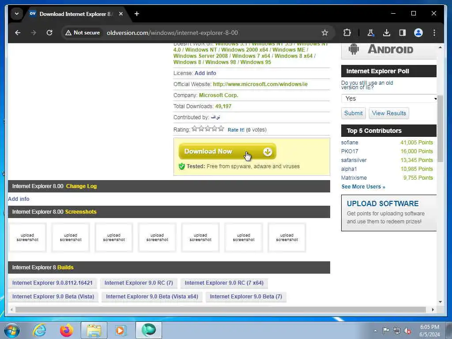452x339 pixels.
Task: Click the vertical scrollbar thumb
Action: click(x=440, y=128)
